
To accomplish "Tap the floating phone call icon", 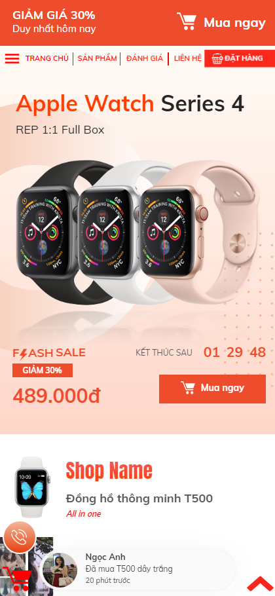I will (x=19, y=537).
